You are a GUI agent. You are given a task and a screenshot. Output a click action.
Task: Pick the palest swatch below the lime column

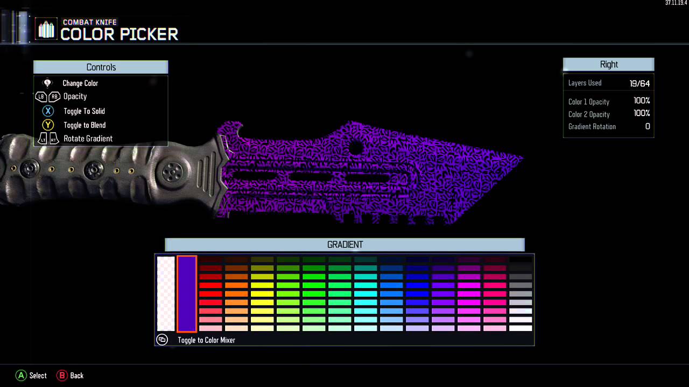click(x=288, y=328)
